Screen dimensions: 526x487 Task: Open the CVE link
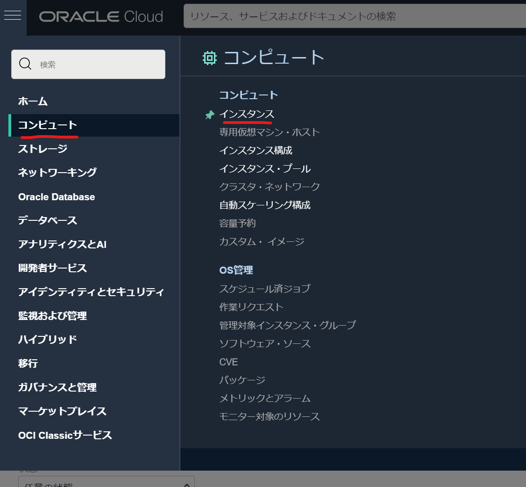pyautogui.click(x=228, y=362)
